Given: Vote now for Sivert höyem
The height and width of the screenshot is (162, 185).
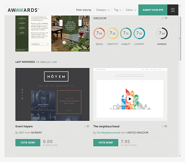Looking at the screenshot, I should coord(28,143).
